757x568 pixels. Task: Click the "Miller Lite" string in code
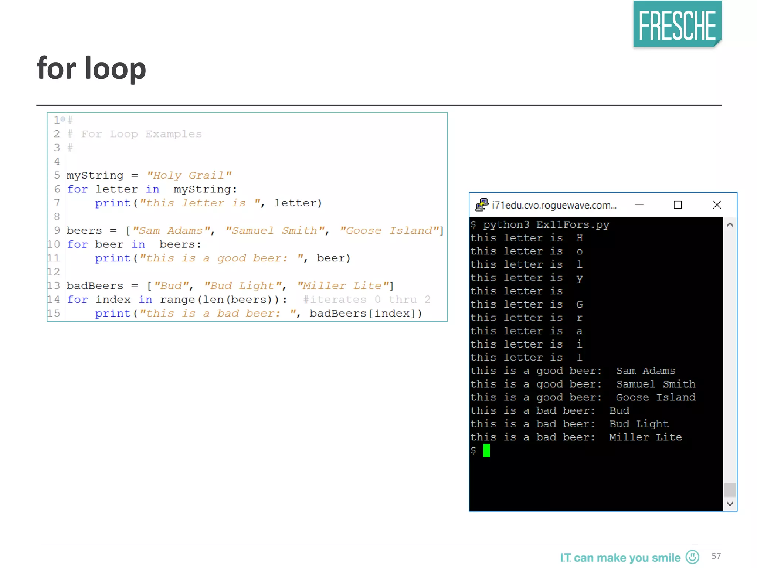point(343,286)
